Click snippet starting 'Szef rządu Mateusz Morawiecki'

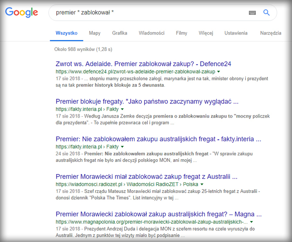point(158,195)
